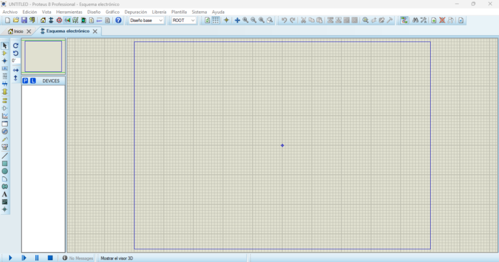Select the Component Mode tool
The height and width of the screenshot is (262, 499).
(5, 53)
